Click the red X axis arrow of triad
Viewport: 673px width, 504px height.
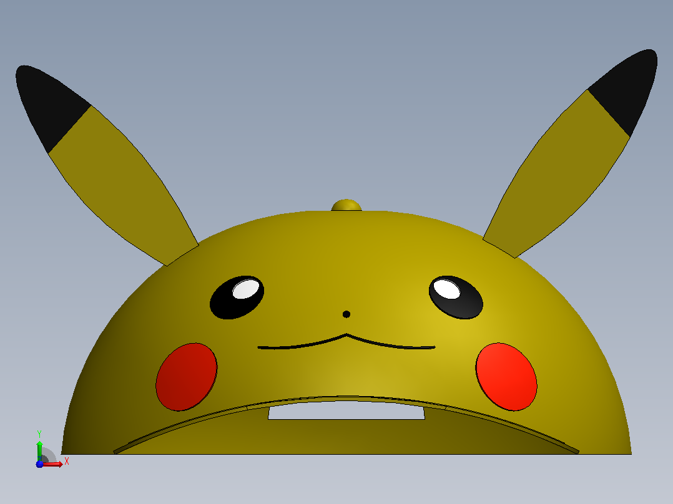coord(54,465)
